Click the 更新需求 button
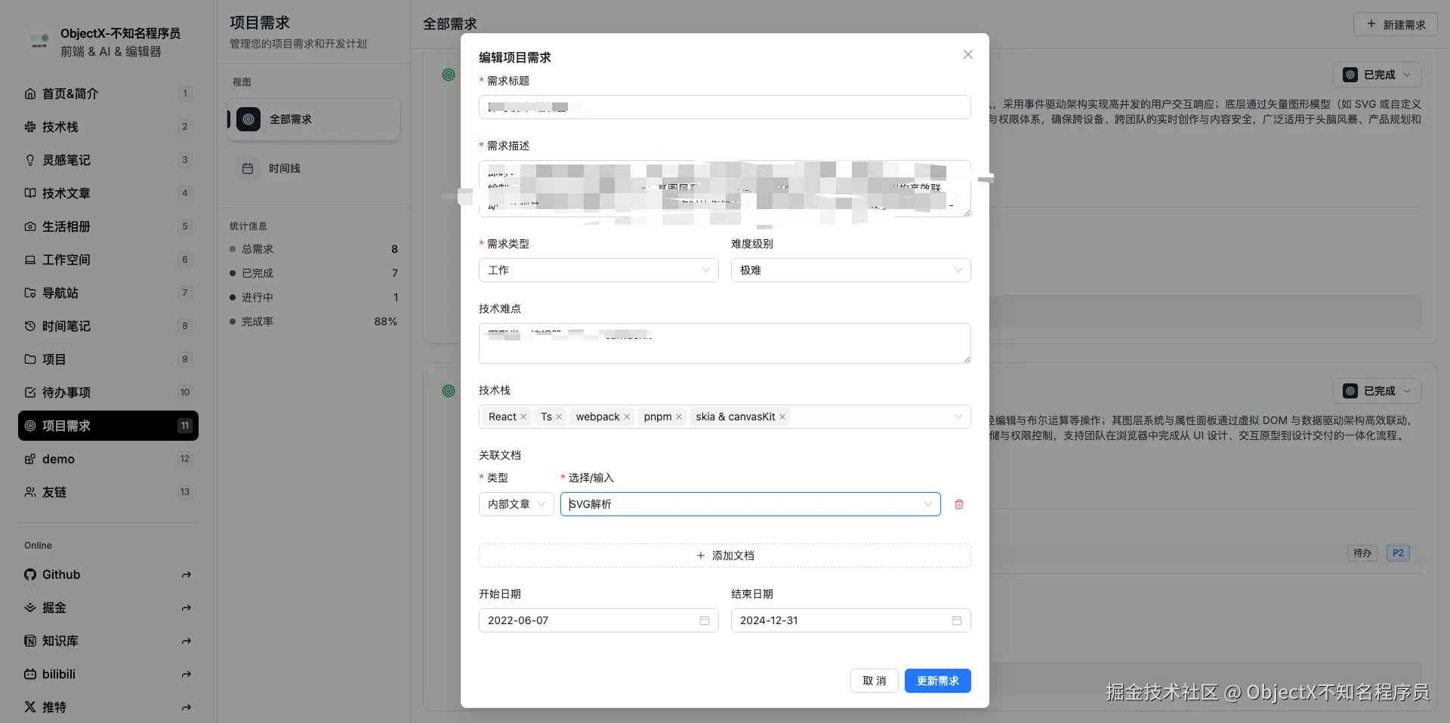 (938, 681)
